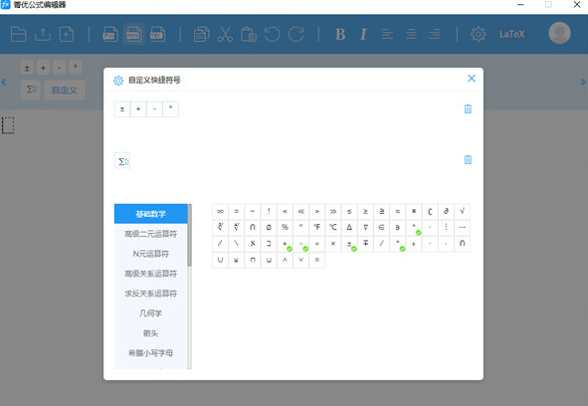Add the ≥ greater-or-equal symbol
Screen dimensions: 588x406
[365, 211]
